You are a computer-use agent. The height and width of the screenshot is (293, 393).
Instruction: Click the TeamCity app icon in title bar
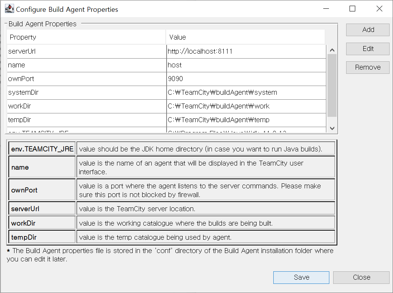[9, 9]
